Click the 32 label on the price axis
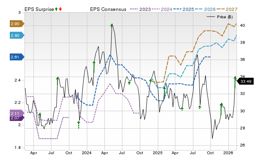The width and height of the screenshot is (261, 155). click(242, 94)
